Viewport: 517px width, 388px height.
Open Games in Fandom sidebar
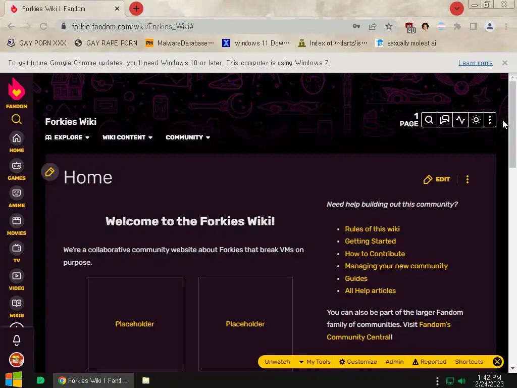point(17,170)
